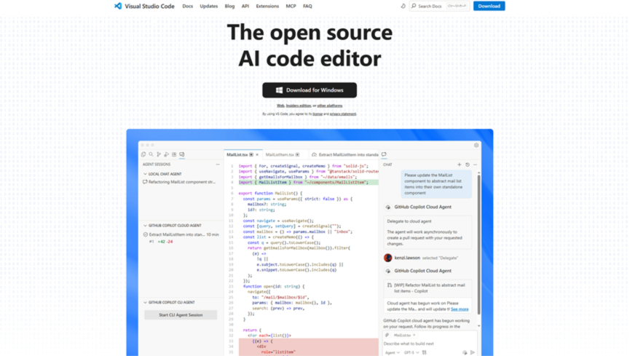This screenshot has height=356, width=630.
Task: Click the Source Control branch icon
Action: tap(159, 154)
